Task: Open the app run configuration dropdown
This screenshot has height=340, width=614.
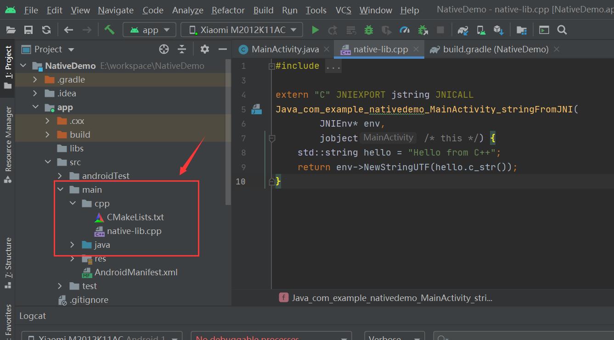Action: (150, 30)
